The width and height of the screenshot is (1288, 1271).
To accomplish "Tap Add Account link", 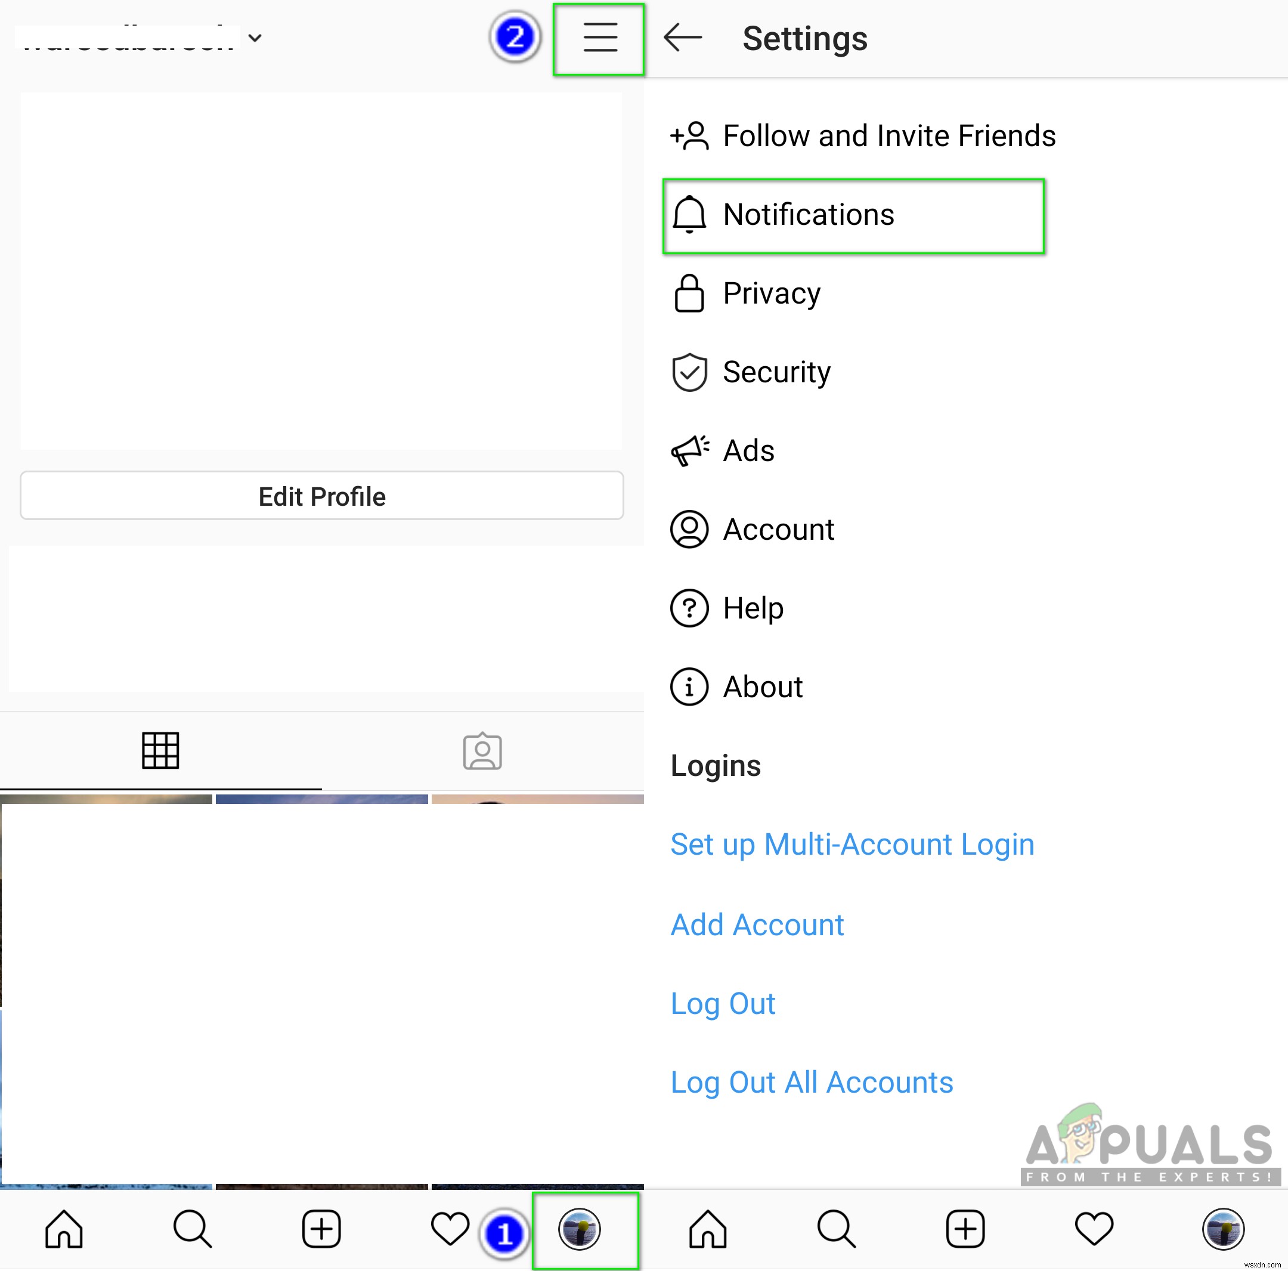I will point(757,925).
